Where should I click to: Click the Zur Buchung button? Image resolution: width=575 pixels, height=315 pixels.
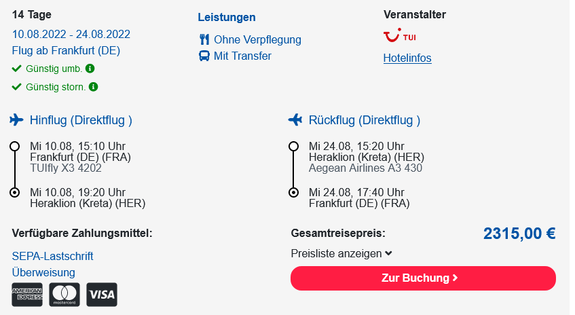(423, 278)
